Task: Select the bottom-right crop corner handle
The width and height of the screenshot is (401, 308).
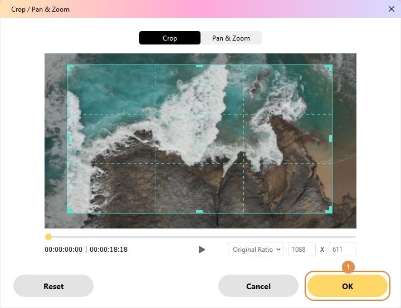Action: (x=329, y=210)
